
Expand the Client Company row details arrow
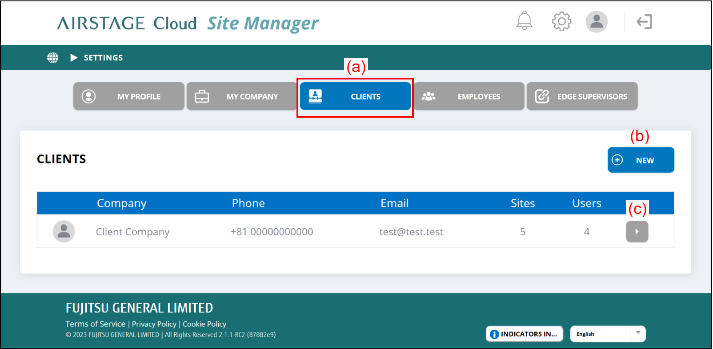pos(637,231)
